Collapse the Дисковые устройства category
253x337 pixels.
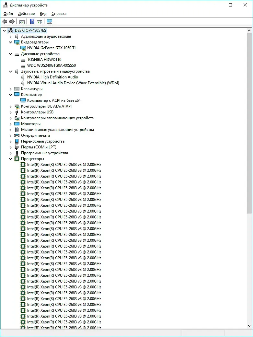(10, 54)
